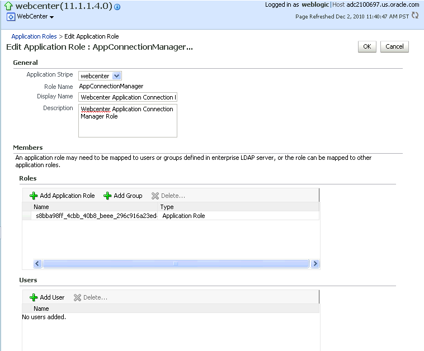Click the green plus for Add User

tap(34, 297)
